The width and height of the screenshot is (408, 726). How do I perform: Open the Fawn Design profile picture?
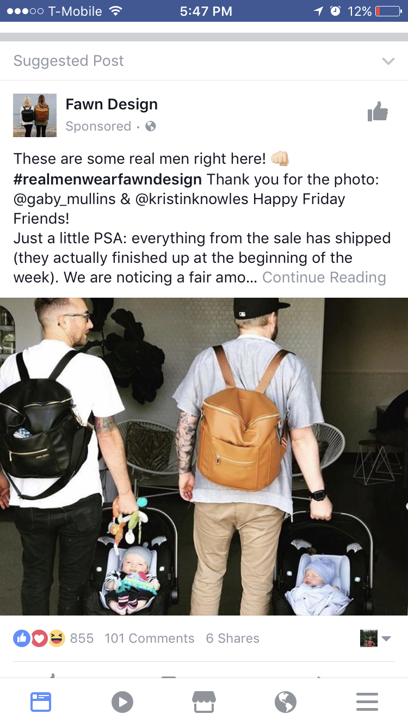(35, 115)
